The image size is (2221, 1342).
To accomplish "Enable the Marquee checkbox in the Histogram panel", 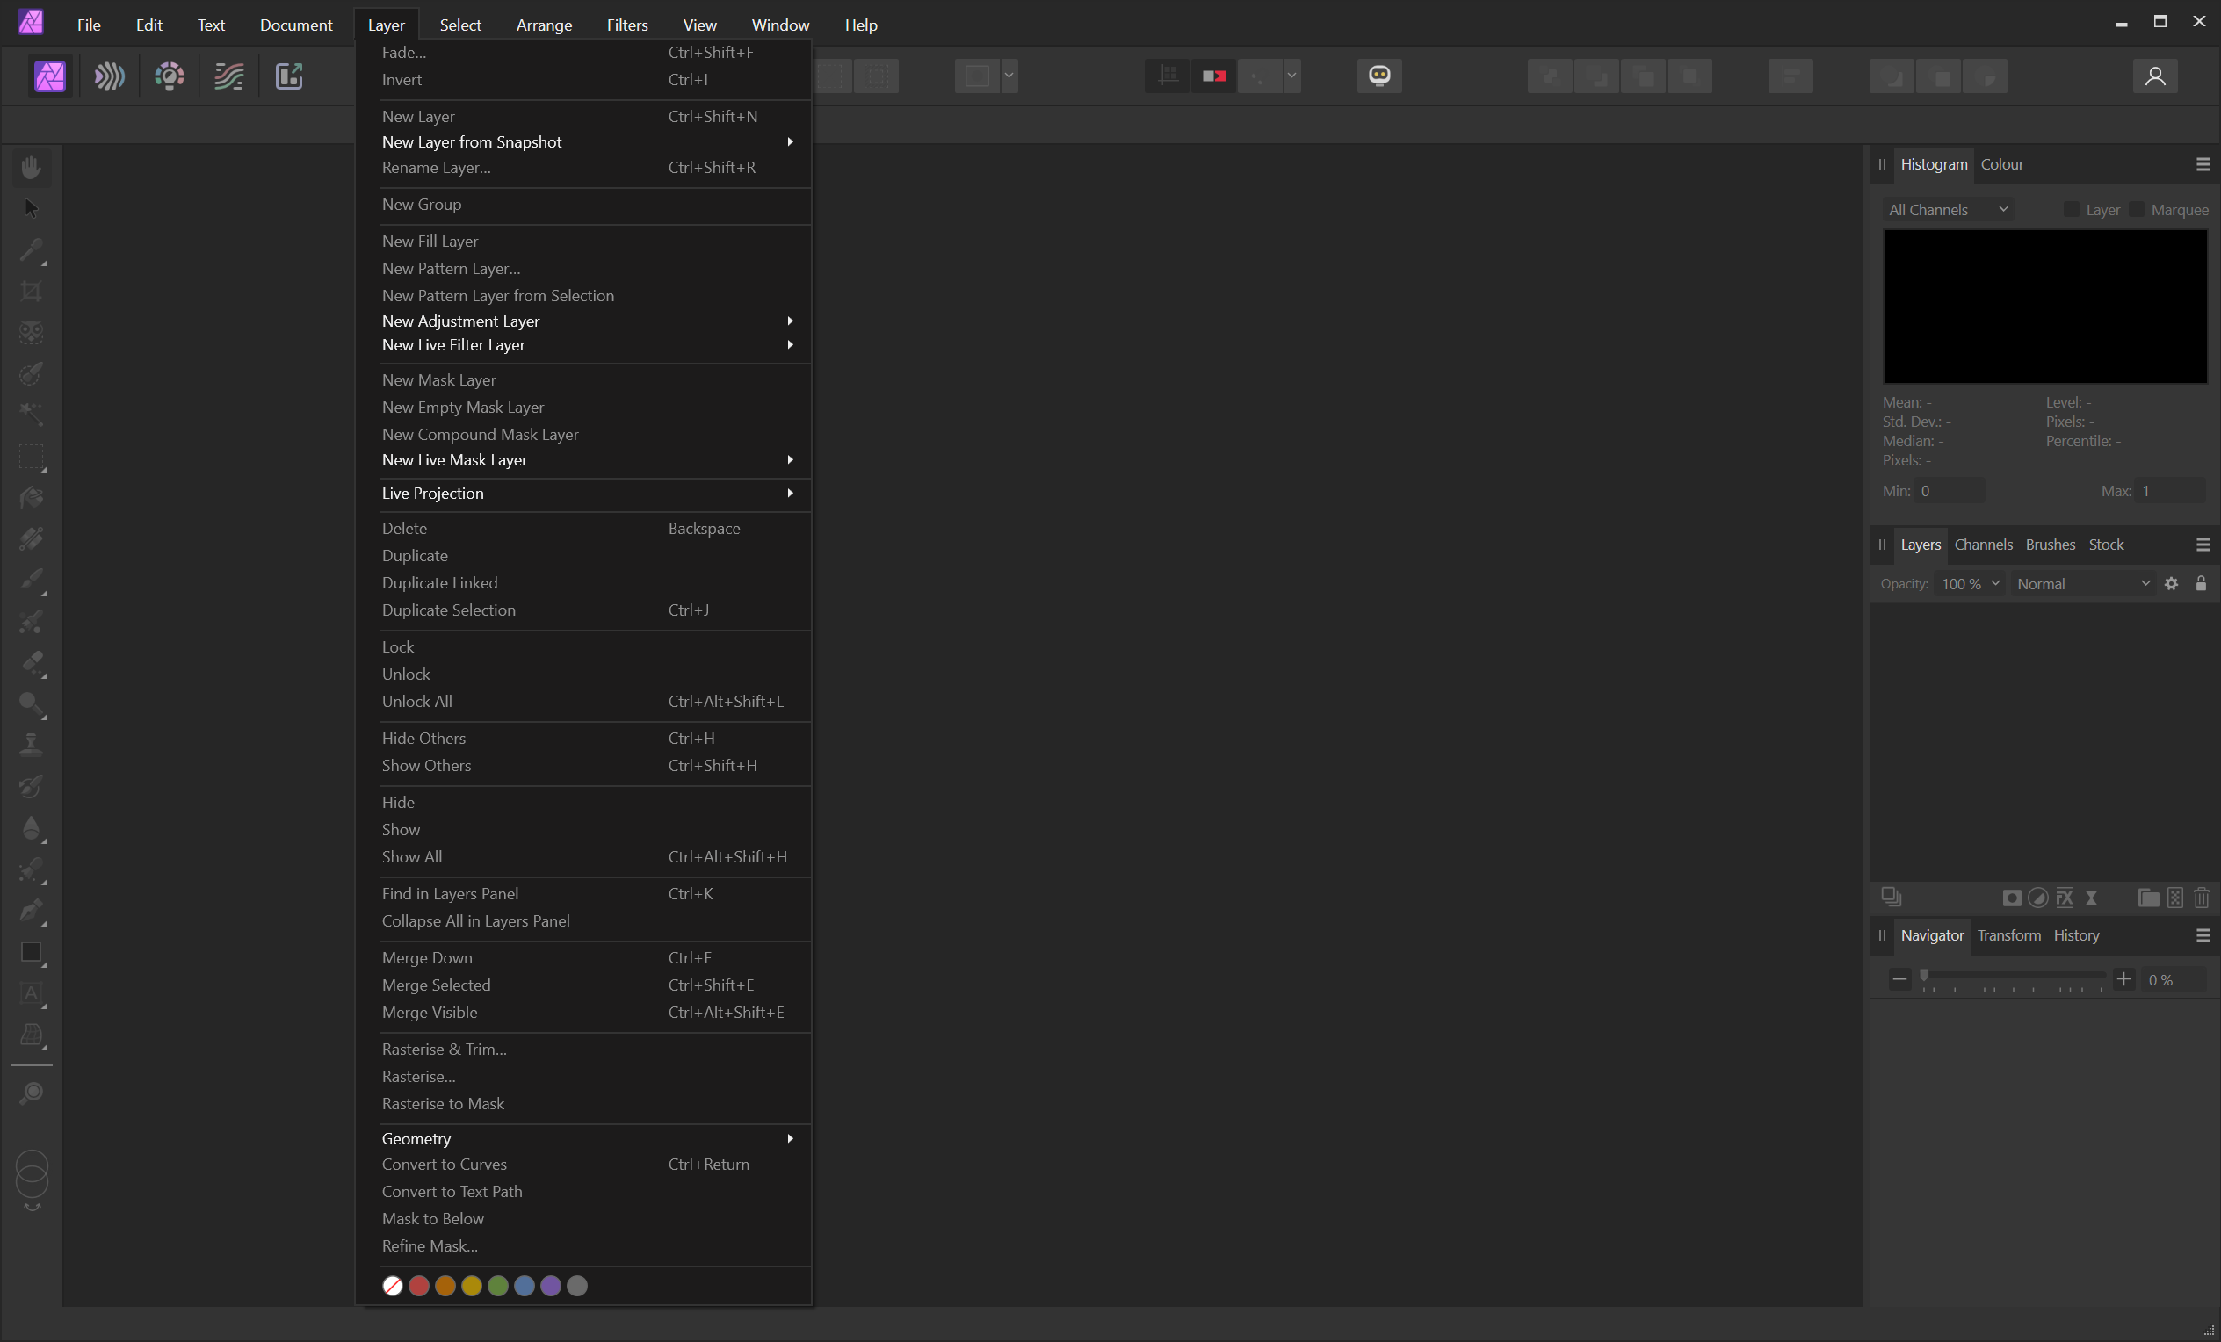I will (x=2137, y=210).
